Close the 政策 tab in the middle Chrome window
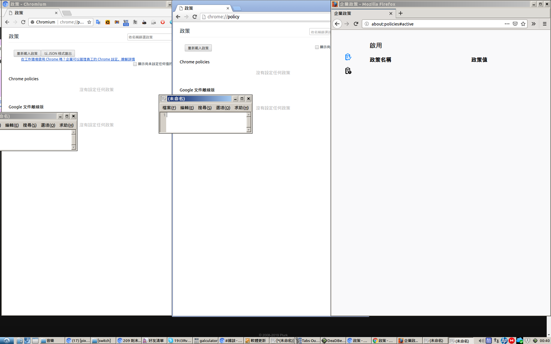551x344 pixels. tap(228, 8)
